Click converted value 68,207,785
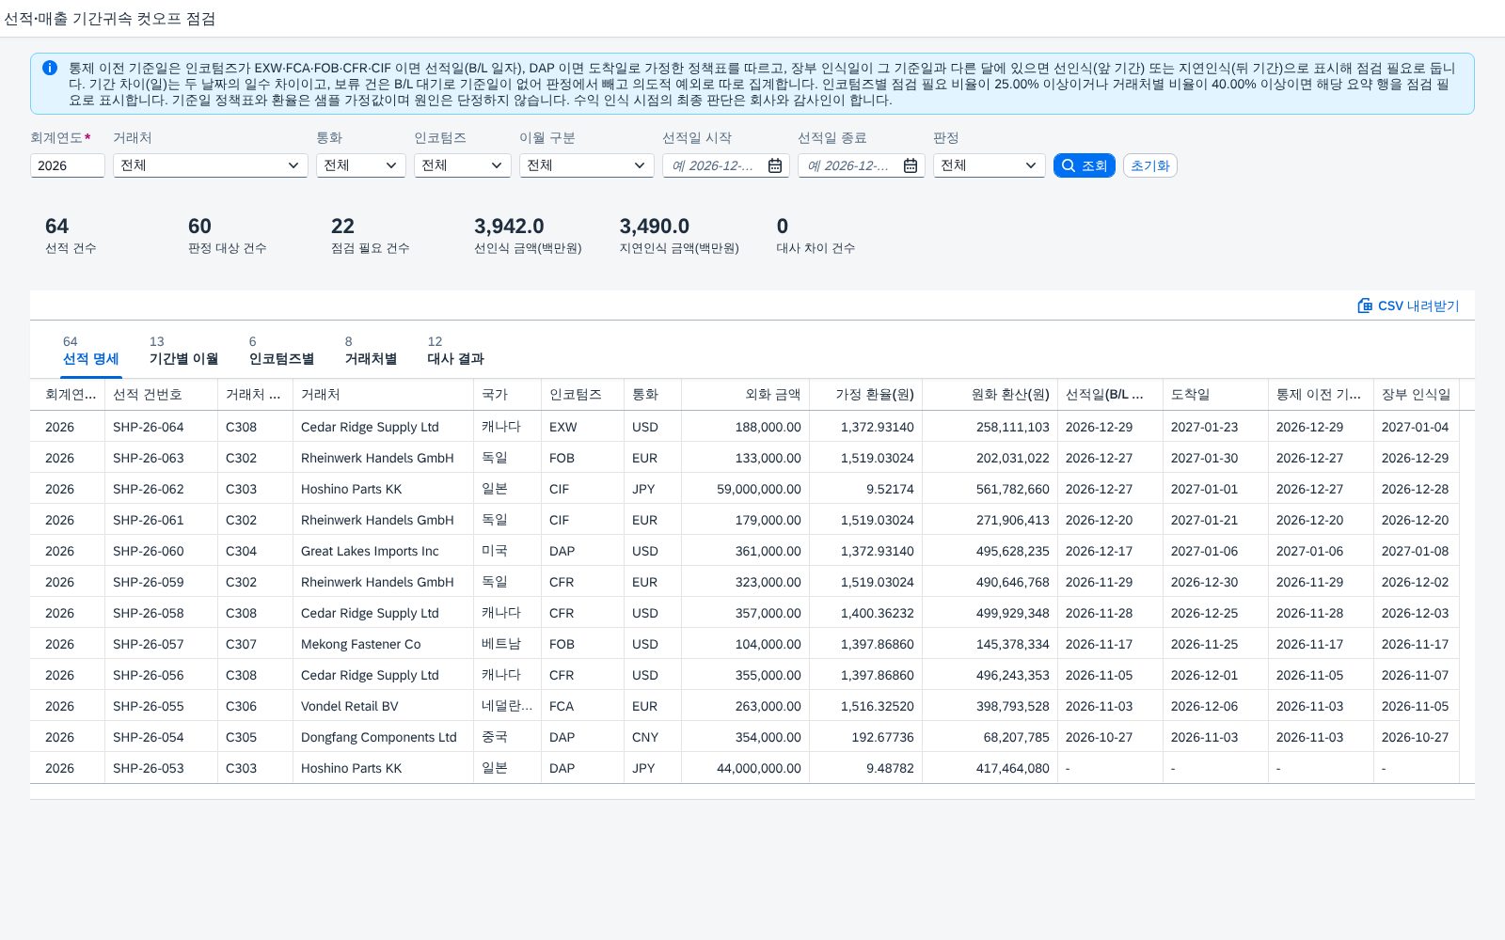Viewport: 1505px width, 940px height. [x=1016, y=737]
